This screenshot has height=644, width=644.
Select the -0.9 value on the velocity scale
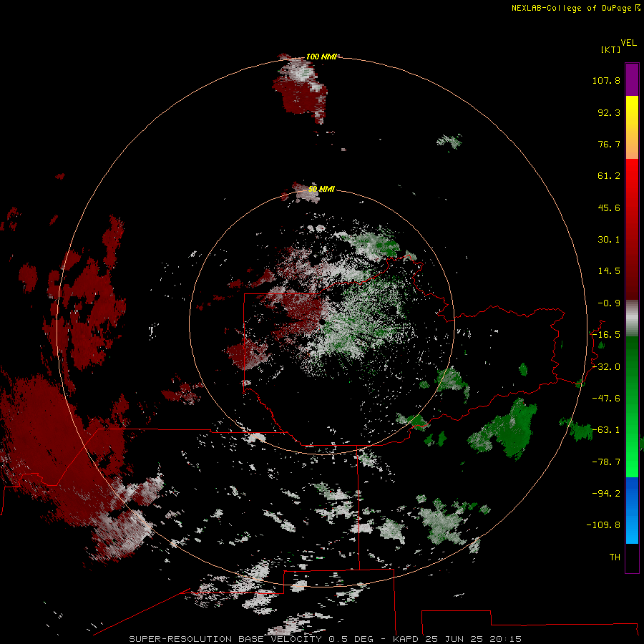pyautogui.click(x=609, y=303)
